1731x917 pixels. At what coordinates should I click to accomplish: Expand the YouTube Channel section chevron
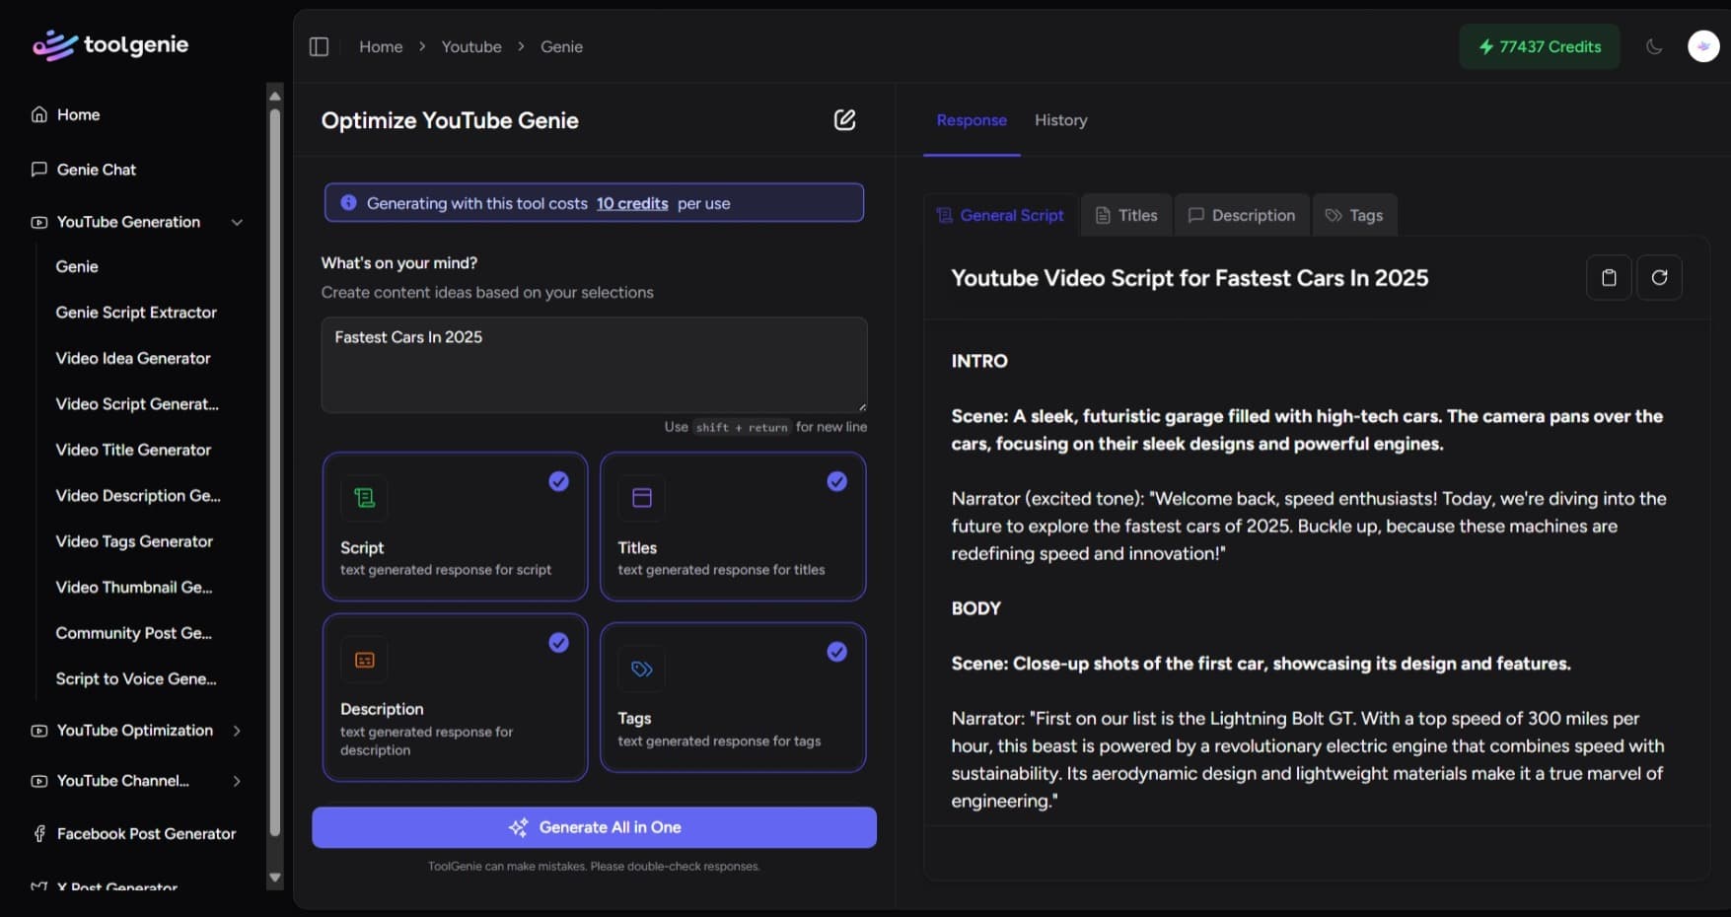pos(237,781)
